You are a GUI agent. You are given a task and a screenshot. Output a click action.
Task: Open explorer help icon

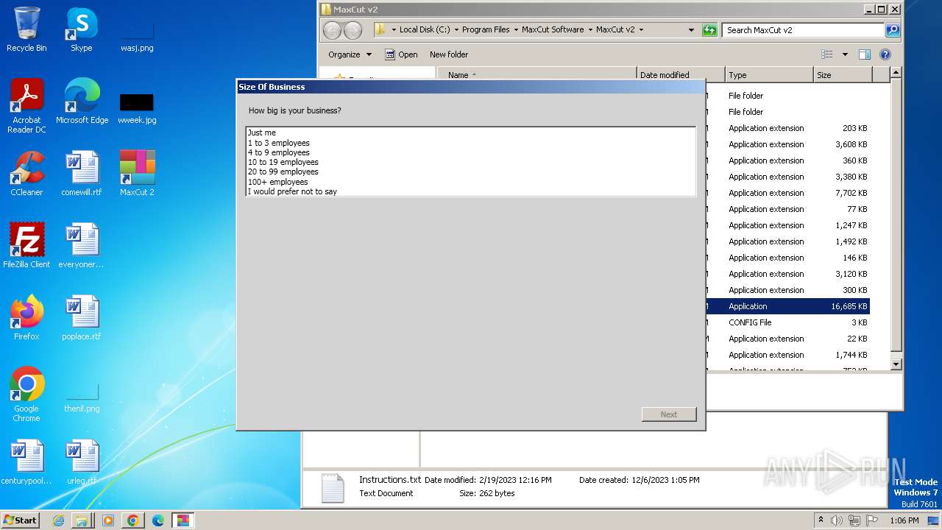coord(885,54)
